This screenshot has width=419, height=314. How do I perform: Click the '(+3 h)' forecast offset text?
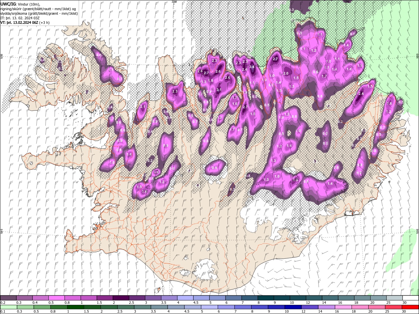pos(45,23)
